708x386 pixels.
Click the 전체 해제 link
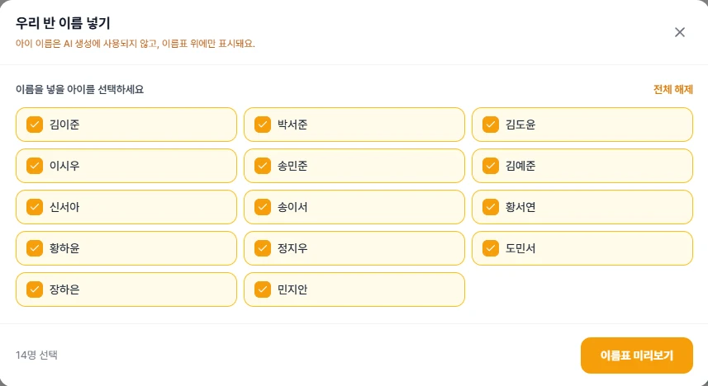[x=672, y=89]
